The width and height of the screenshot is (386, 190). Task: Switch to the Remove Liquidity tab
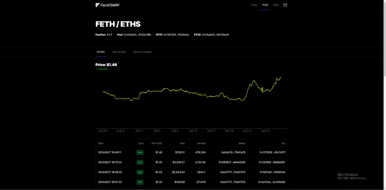pyautogui.click(x=142, y=52)
